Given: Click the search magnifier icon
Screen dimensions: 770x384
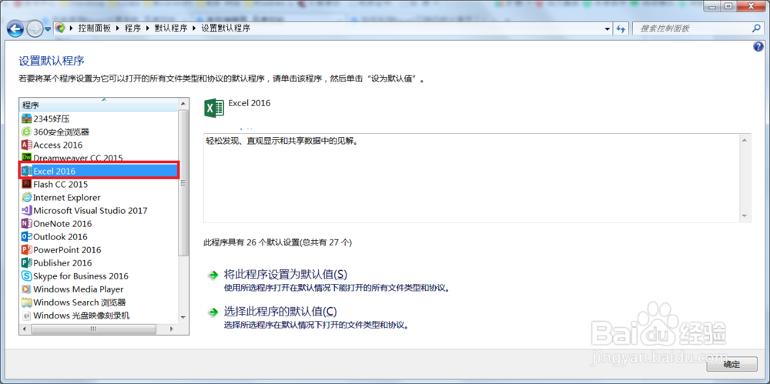Looking at the screenshot, I should [756, 28].
